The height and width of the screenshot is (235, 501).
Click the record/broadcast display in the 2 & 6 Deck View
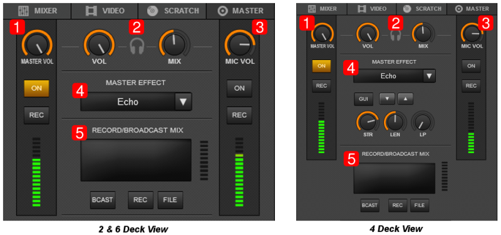(x=136, y=160)
